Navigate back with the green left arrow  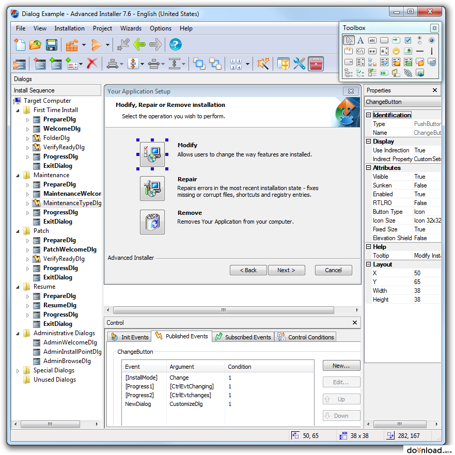click(x=139, y=44)
